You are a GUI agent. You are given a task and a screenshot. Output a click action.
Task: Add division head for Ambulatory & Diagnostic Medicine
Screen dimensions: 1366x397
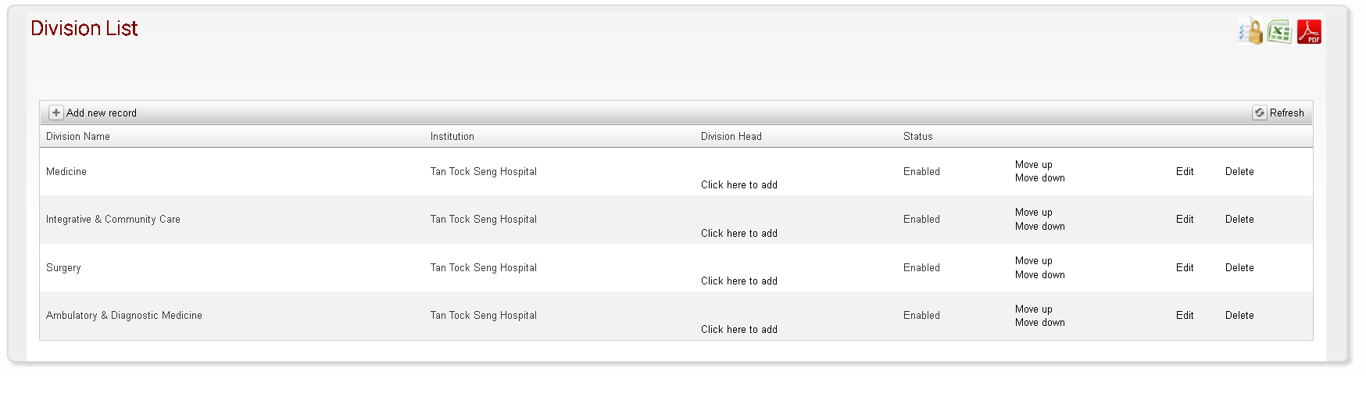(739, 330)
